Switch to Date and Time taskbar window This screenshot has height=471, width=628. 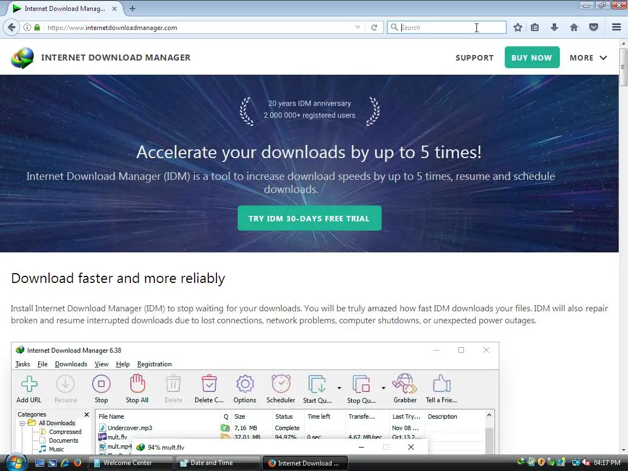(x=218, y=463)
